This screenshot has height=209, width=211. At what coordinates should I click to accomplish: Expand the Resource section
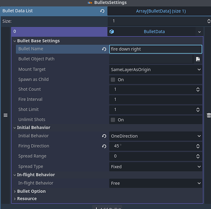pos(15,199)
